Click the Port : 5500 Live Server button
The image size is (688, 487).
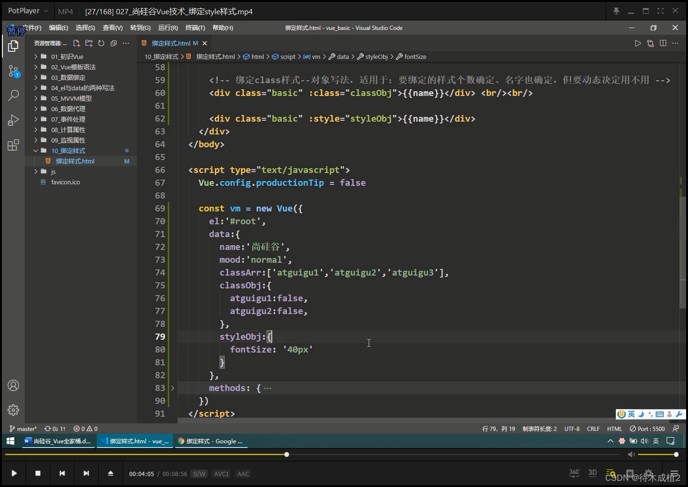click(647, 429)
